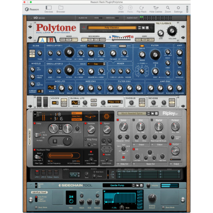This screenshot has width=213, height=213.
Task: Select the bottom curve shape in Sidechain Tool
Action: tap(140, 207)
